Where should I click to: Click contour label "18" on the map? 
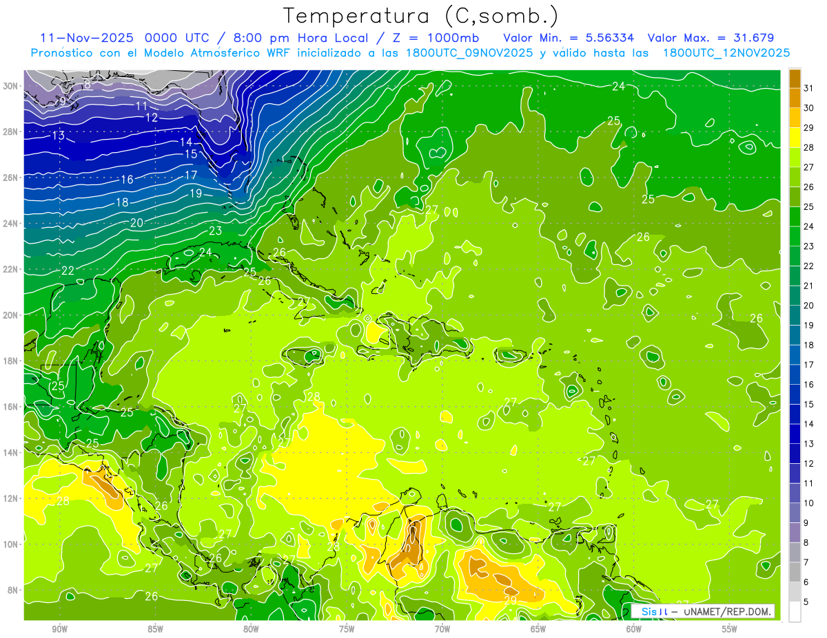[122, 202]
